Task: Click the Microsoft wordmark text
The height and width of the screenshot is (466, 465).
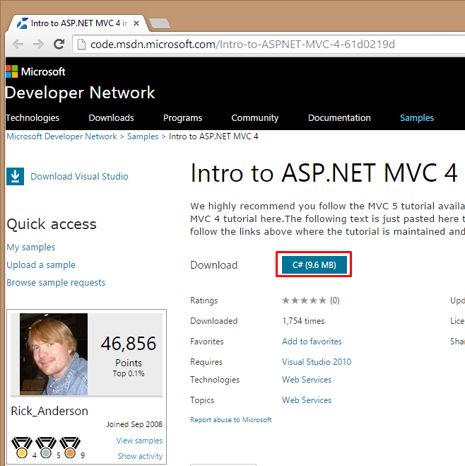Action: (x=43, y=71)
